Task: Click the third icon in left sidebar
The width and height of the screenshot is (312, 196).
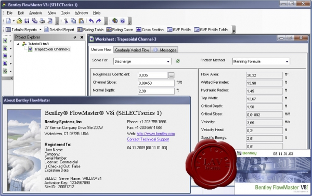Action: (x=5, y=56)
